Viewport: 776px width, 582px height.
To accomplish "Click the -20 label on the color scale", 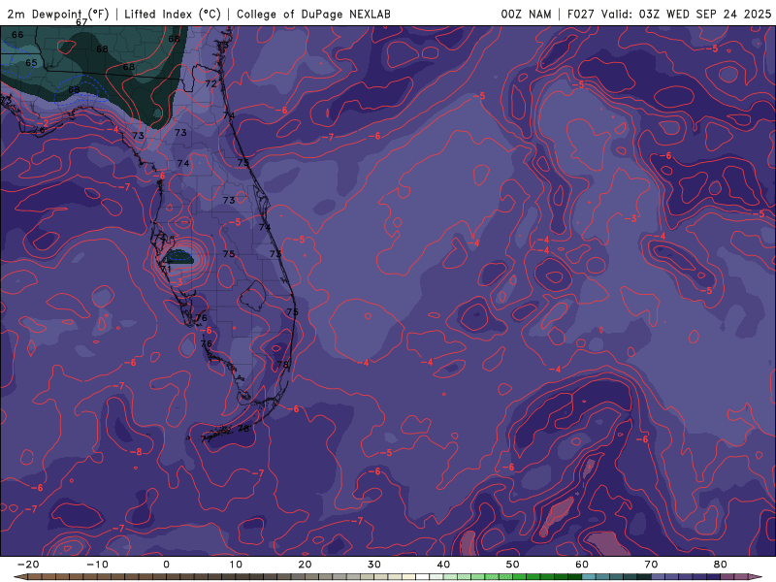I will click(x=28, y=565).
